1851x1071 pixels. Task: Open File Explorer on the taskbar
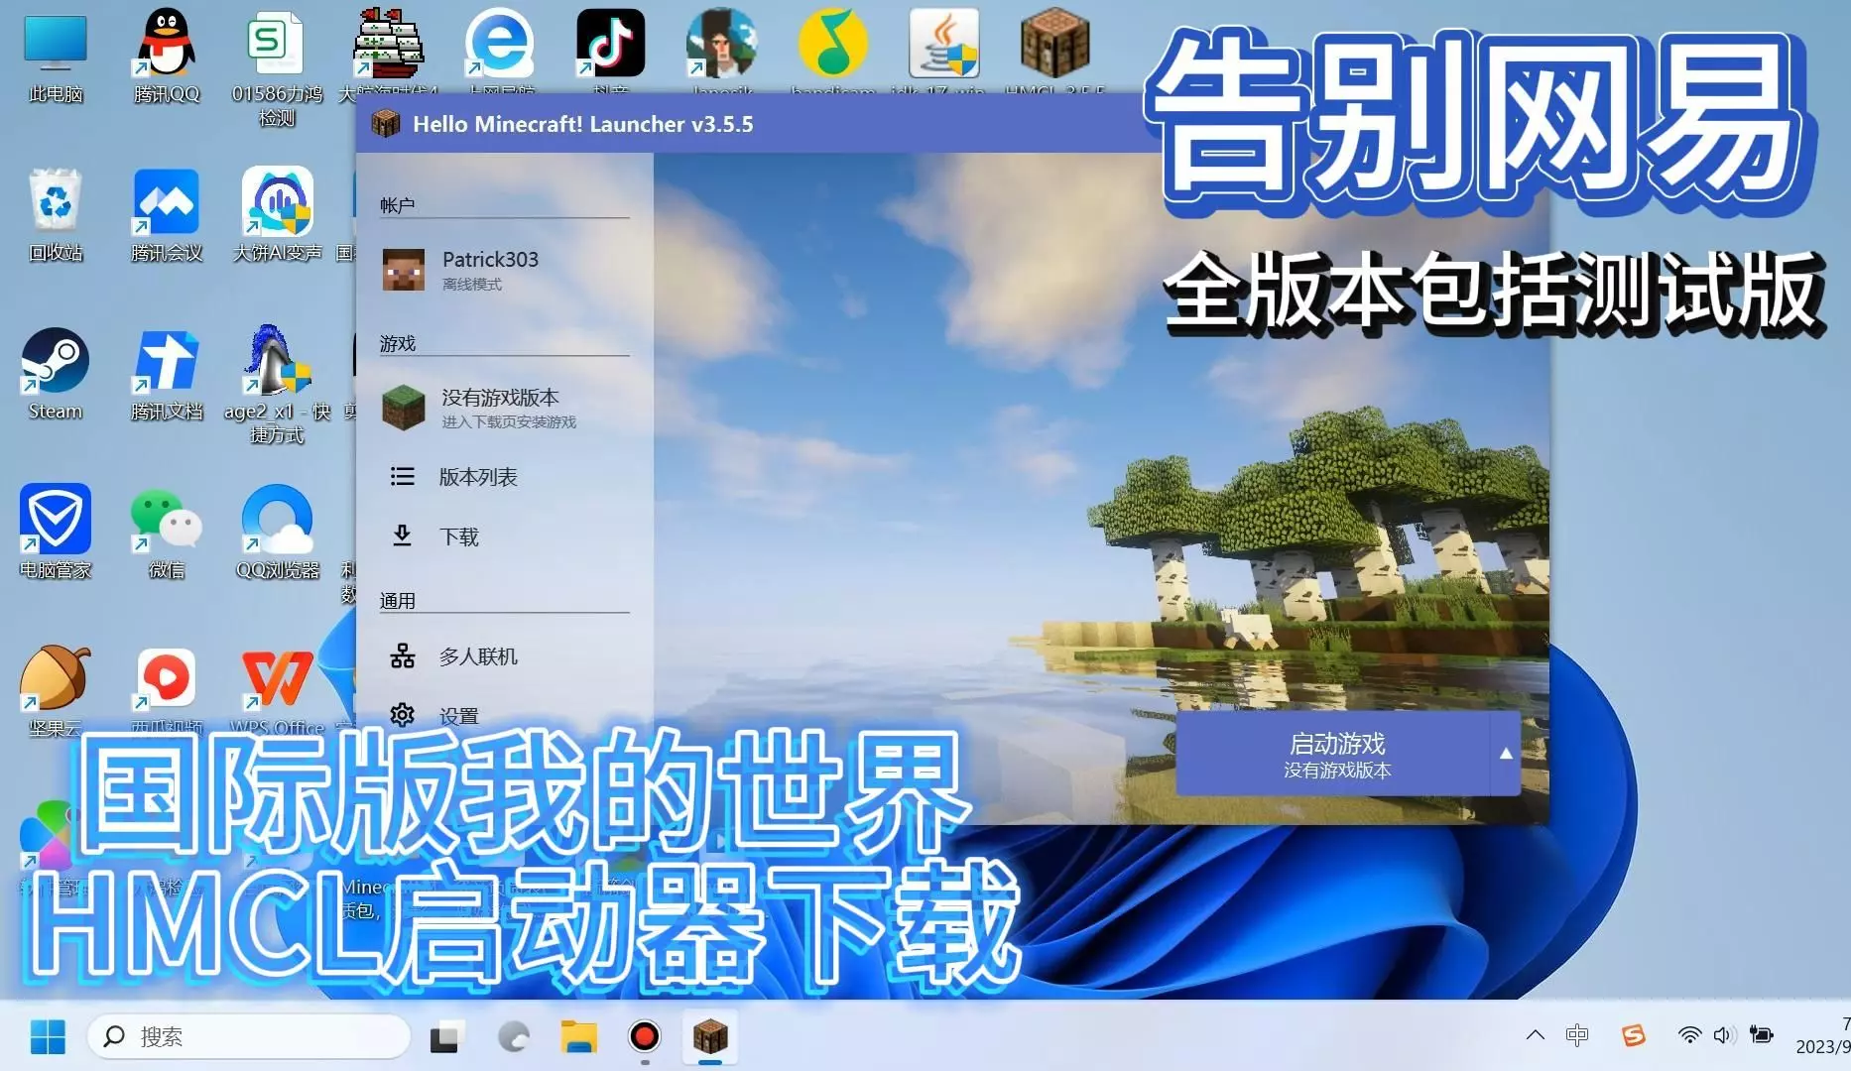(x=578, y=1037)
